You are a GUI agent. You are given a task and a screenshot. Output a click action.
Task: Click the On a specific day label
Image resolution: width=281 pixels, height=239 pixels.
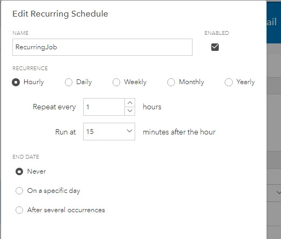(54, 191)
